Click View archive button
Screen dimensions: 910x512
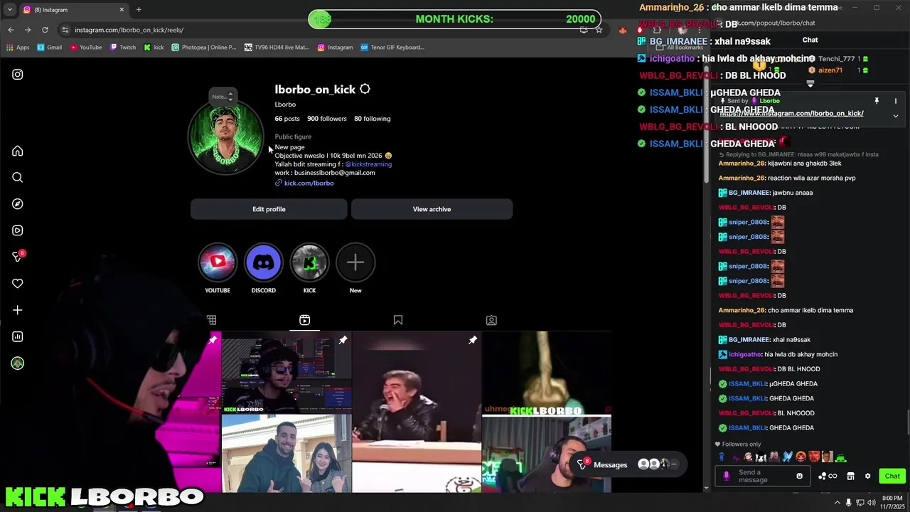[432, 209]
